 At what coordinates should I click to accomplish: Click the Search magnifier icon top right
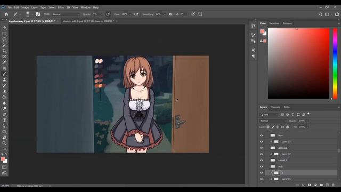click(320, 14)
